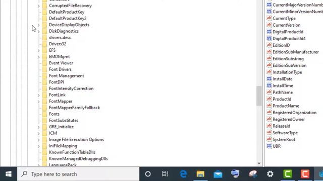The width and height of the screenshot is (323, 181).
Task: Launch Microsoft Edge from the taskbar
Action: point(183,174)
